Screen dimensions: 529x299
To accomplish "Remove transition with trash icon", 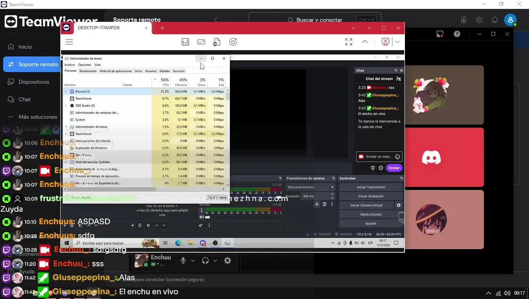I will point(325,204).
